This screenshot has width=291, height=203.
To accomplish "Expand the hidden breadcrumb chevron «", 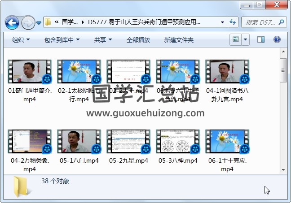I will coord(57,22).
